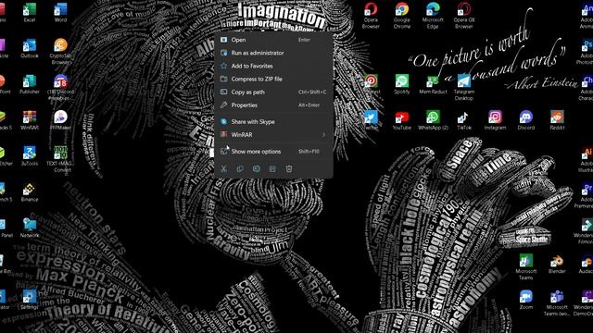Select the WhatsApp (2) desktop icon
Screen dimensions: 593x333
433,120
